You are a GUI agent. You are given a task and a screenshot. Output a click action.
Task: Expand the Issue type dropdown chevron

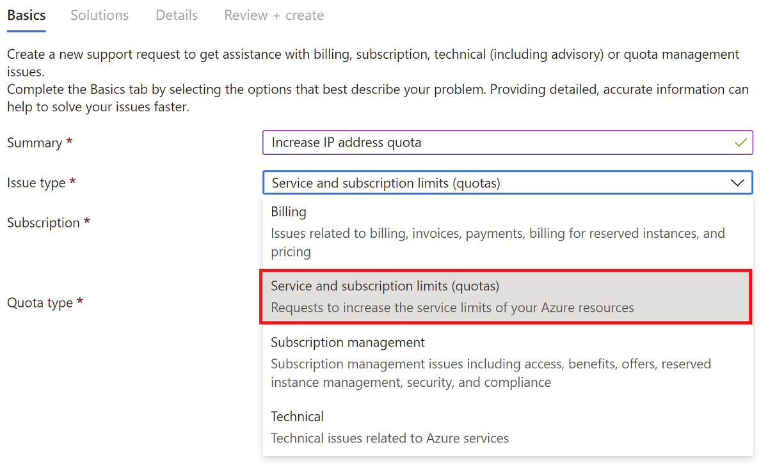(x=737, y=183)
